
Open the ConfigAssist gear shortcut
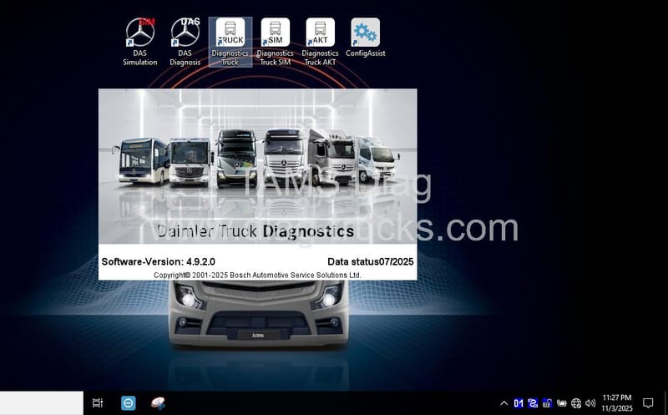tap(365, 34)
